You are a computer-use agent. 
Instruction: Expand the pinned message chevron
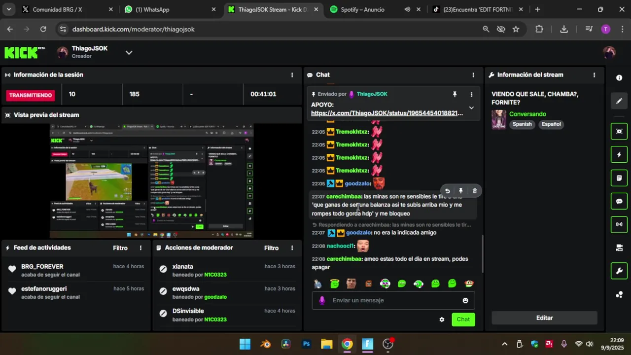471,108
